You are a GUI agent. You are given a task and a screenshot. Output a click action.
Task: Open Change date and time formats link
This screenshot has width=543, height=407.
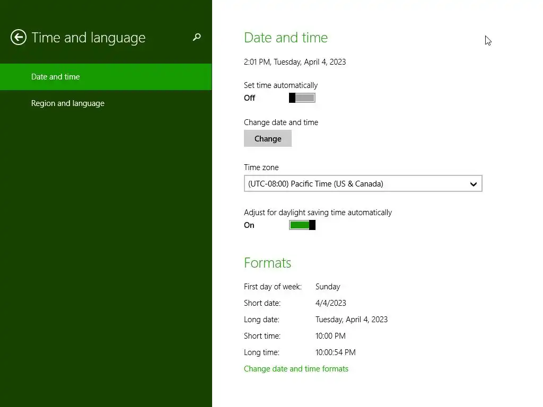pyautogui.click(x=296, y=369)
